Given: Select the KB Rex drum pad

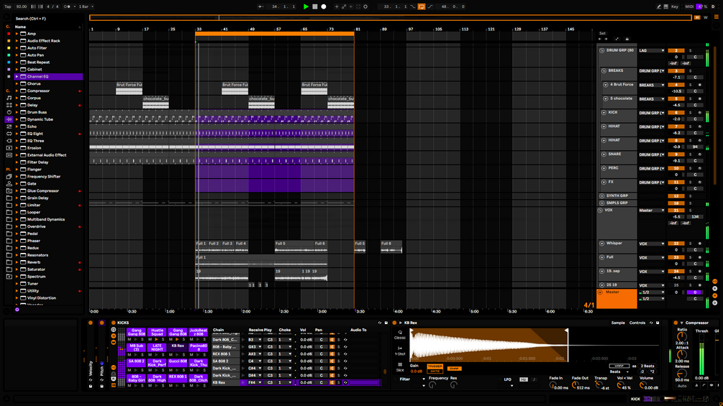Looking at the screenshot, I should [178, 348].
